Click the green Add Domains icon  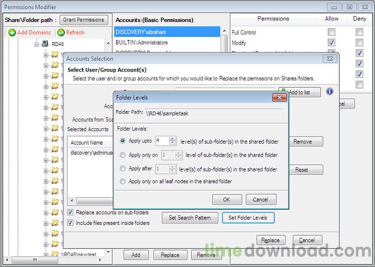[x=12, y=33]
